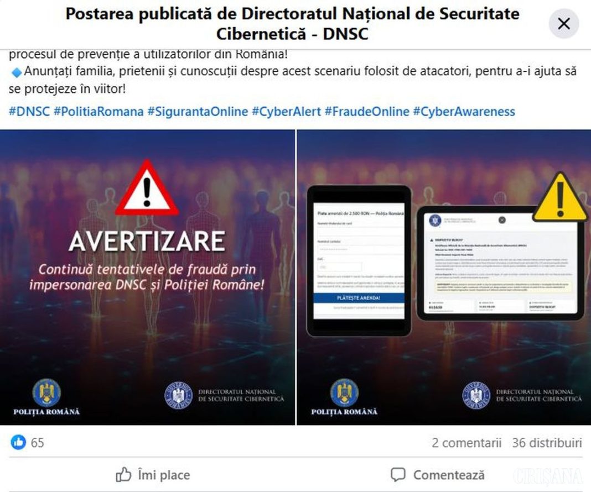The width and height of the screenshot is (591, 492).
Task: Click the red warning triangle icon
Action: coord(147,188)
